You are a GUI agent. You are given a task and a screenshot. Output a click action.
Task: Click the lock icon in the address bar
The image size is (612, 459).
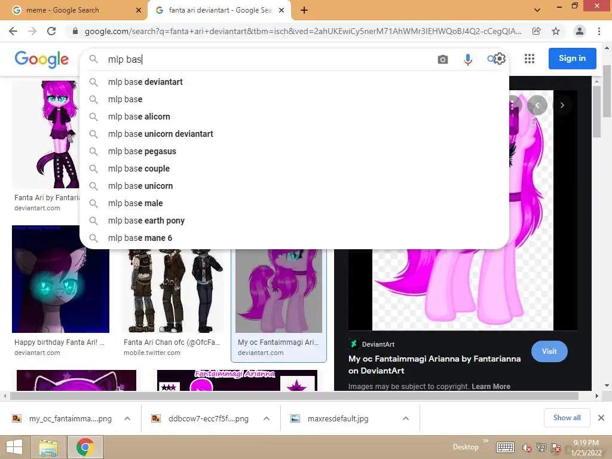tap(75, 31)
